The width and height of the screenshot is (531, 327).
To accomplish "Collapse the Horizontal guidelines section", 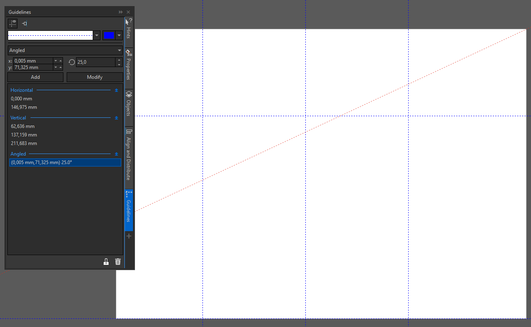I will 116,90.
